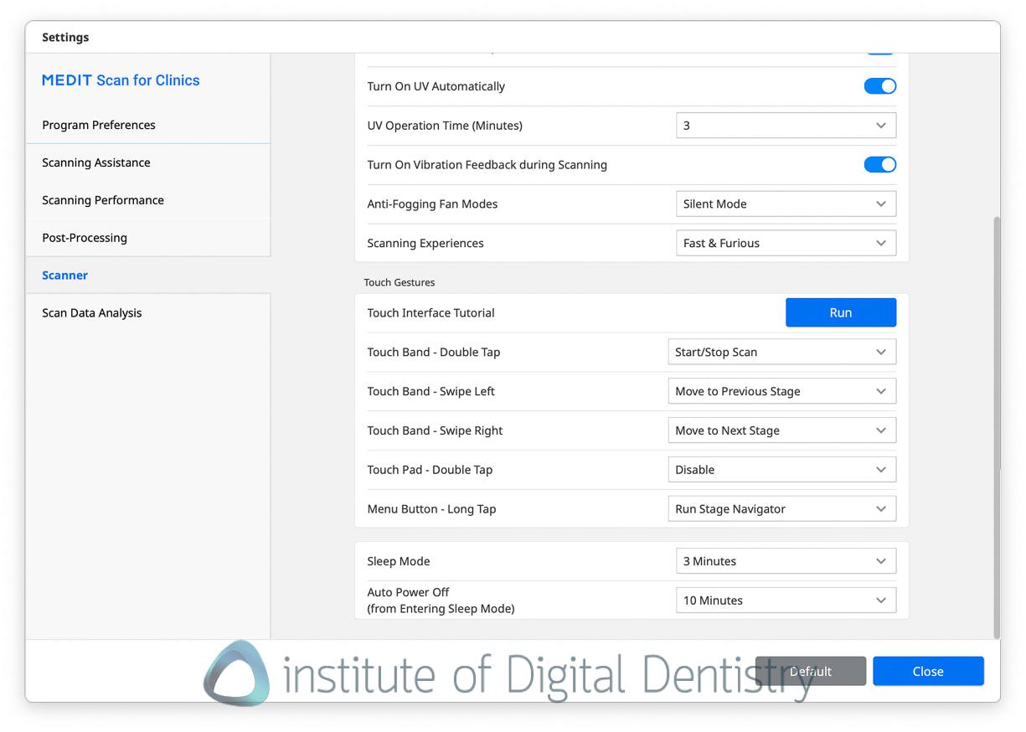This screenshot has width=1026, height=732.
Task: Toggle the partially hidden switch at top
Action: pyautogui.click(x=879, y=52)
